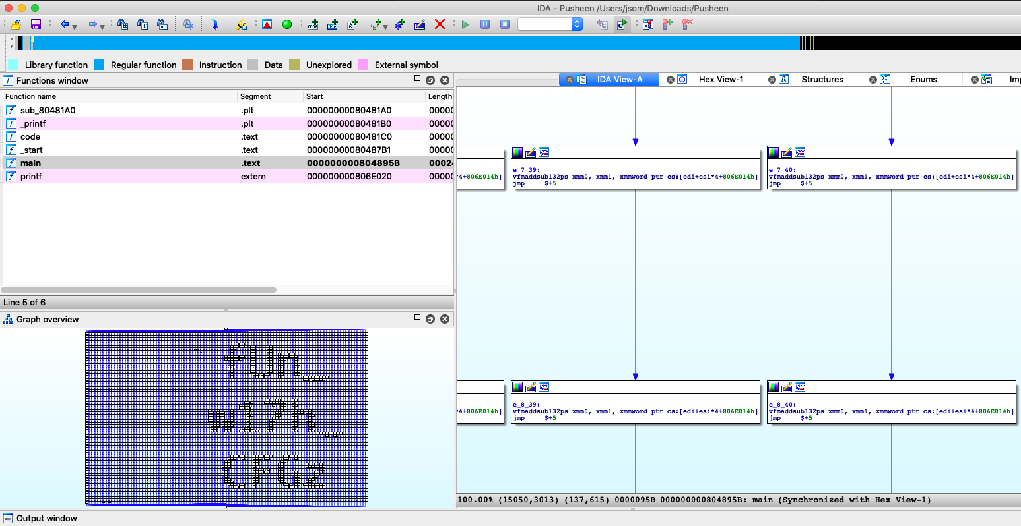Select the _printf function row

[228, 123]
